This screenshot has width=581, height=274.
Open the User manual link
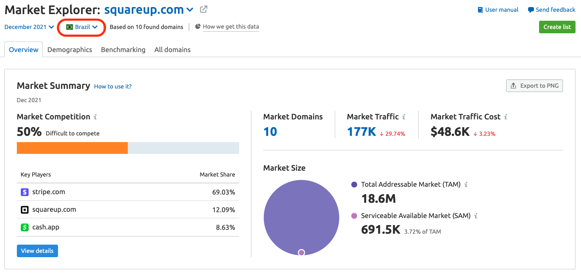click(502, 10)
